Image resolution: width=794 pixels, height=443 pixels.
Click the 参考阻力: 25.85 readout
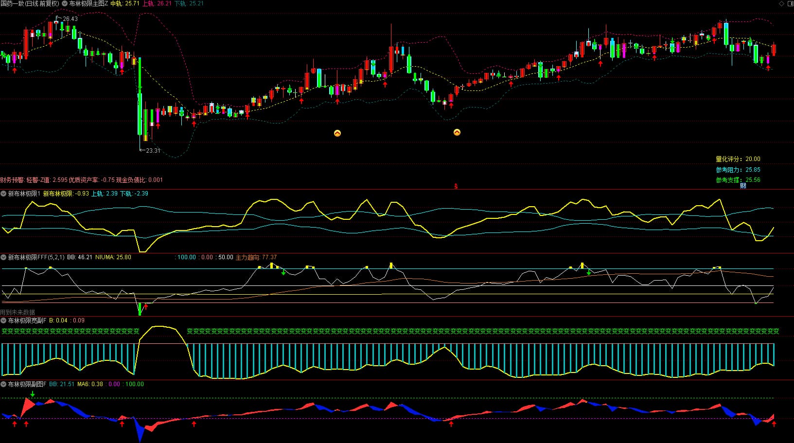[738, 170]
